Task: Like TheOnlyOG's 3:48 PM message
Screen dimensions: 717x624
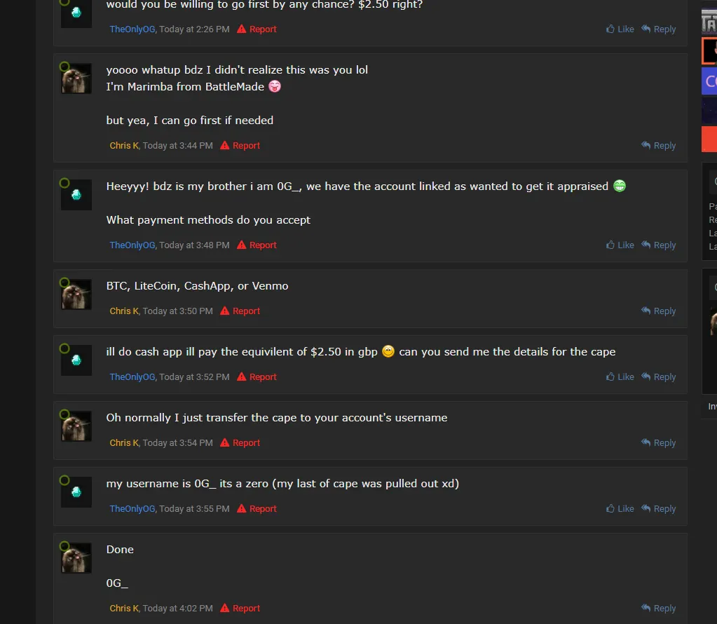Action: tap(620, 245)
